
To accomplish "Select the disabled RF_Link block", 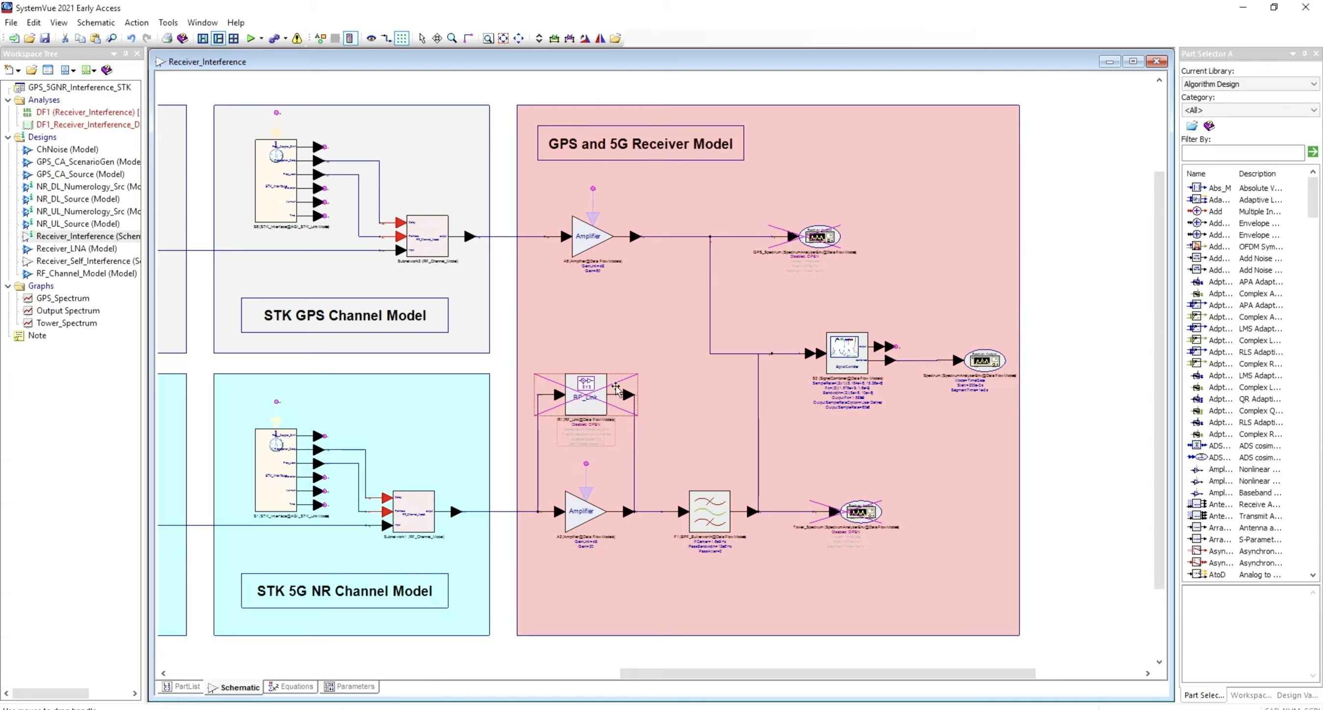I will (x=586, y=394).
